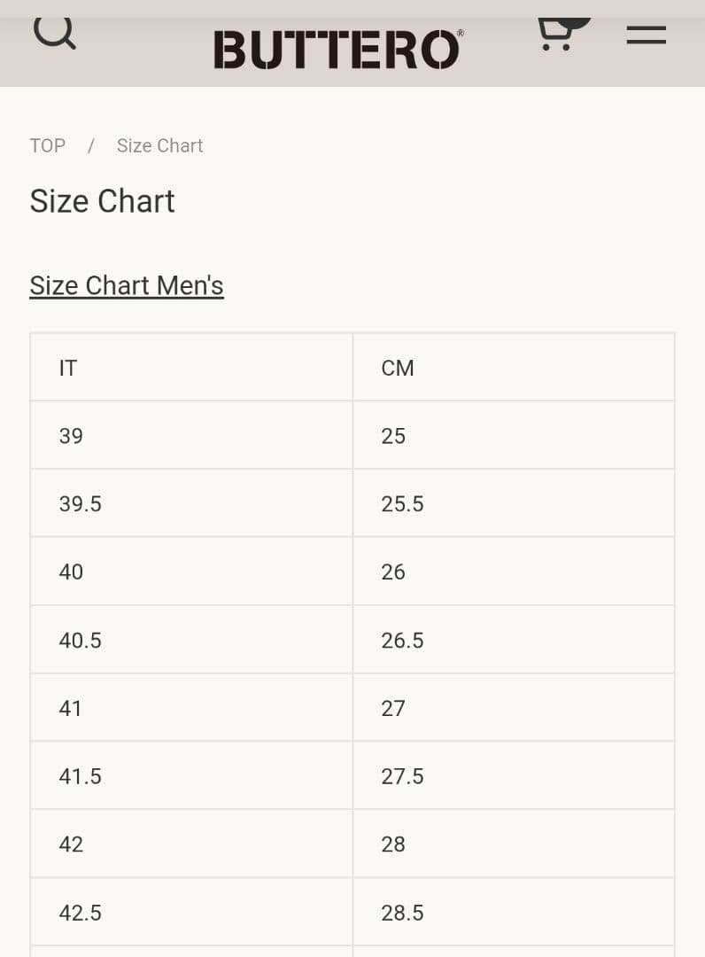Click the IT size 41.5 cell

click(191, 777)
